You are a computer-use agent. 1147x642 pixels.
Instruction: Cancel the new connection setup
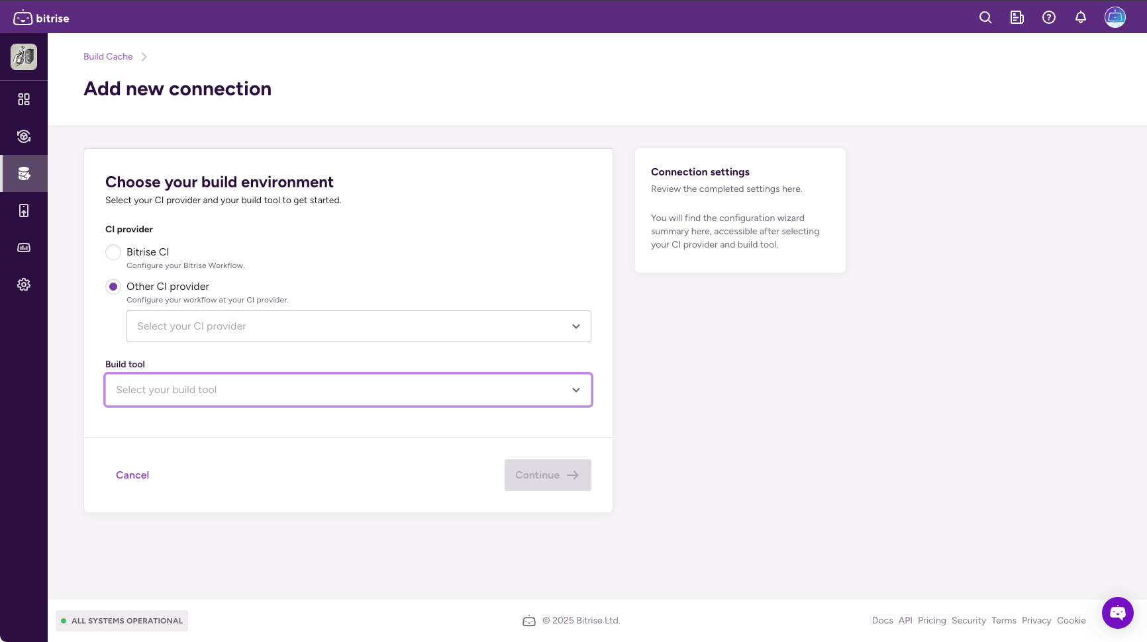pyautogui.click(x=132, y=475)
